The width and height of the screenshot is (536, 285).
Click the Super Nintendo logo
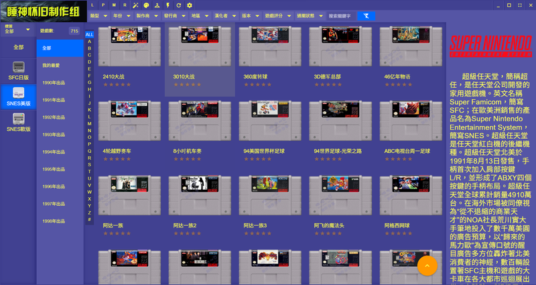(491, 46)
